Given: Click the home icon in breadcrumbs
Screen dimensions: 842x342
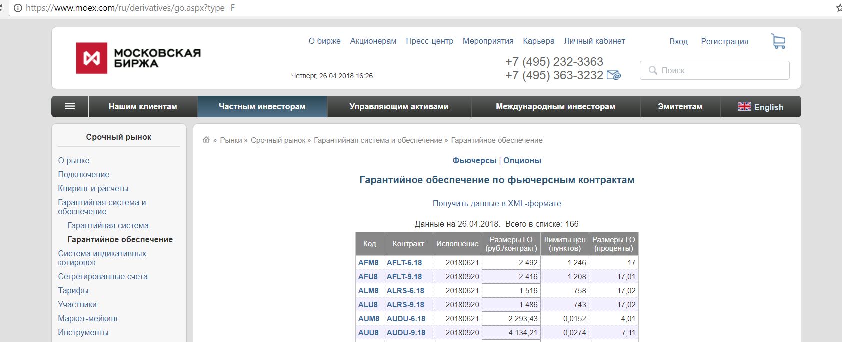Looking at the screenshot, I should 206,140.
